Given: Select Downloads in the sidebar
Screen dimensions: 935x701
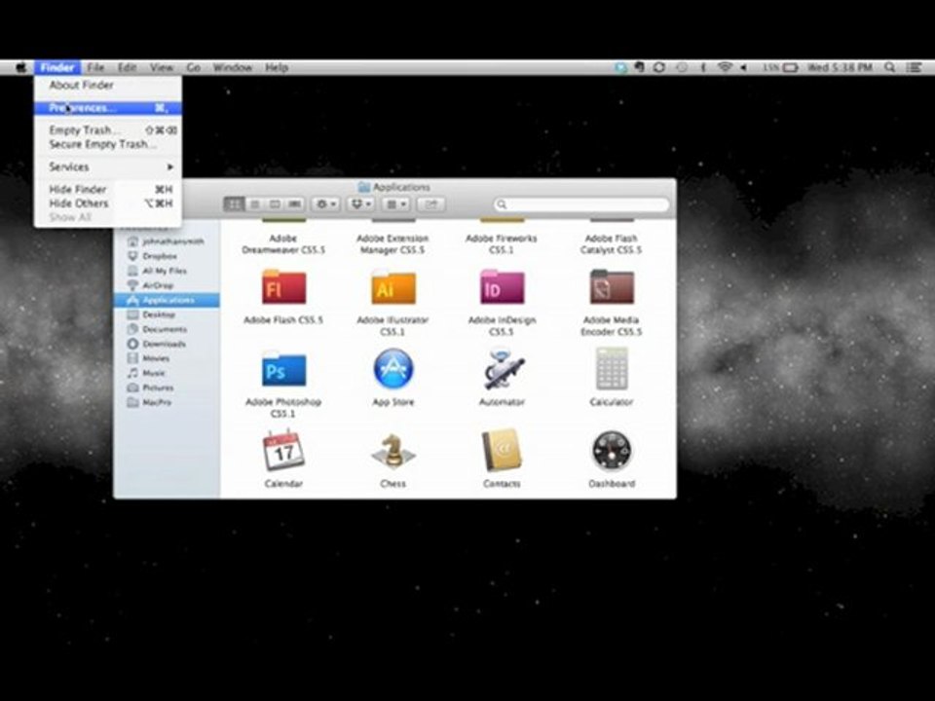Looking at the screenshot, I should [x=167, y=344].
